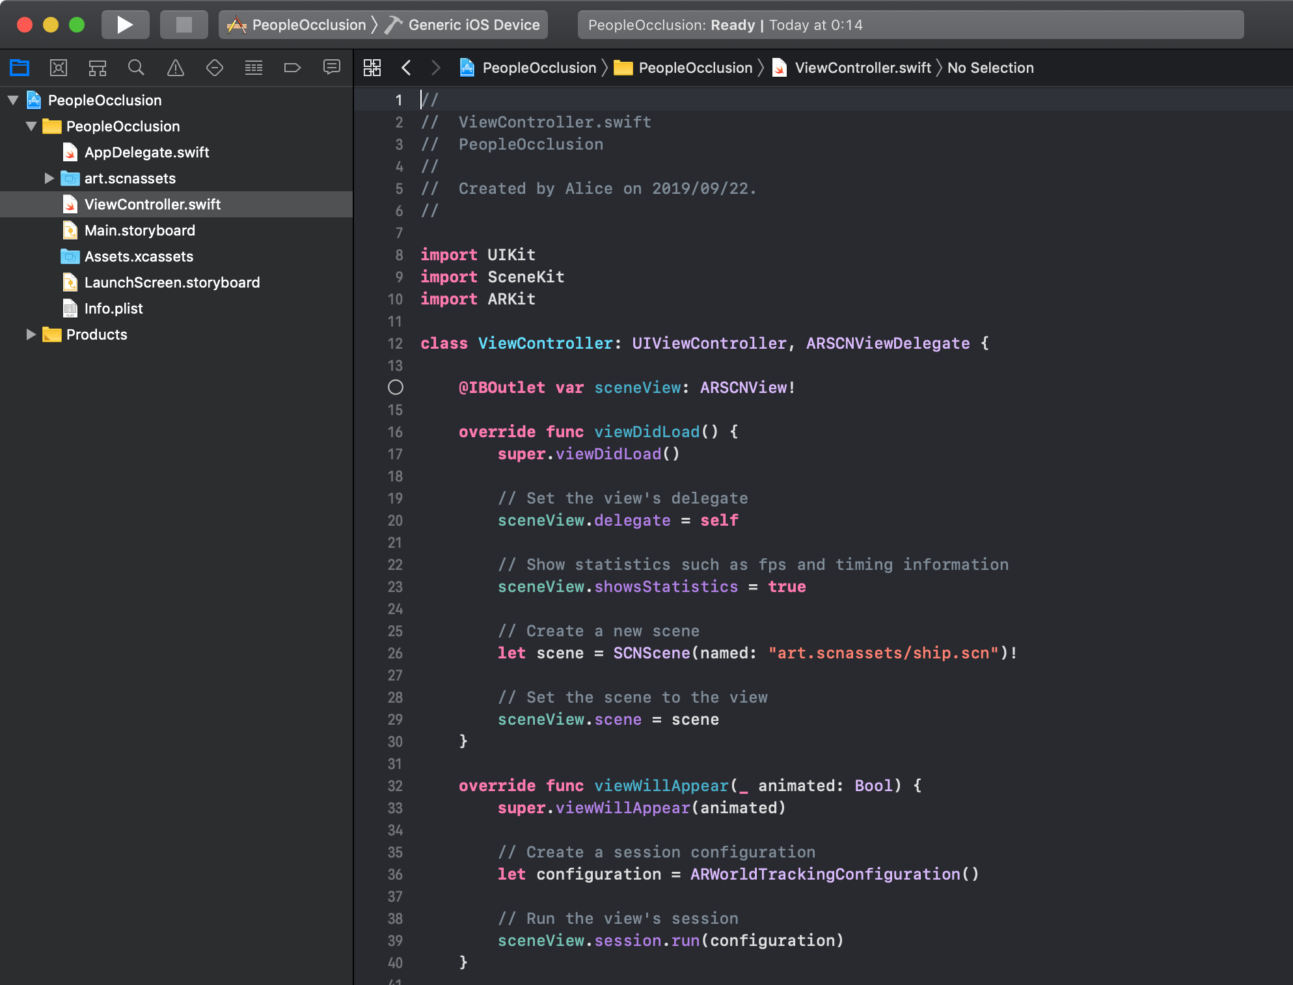1293x985 pixels.
Task: Stop the running task with Stop button
Action: click(x=184, y=25)
